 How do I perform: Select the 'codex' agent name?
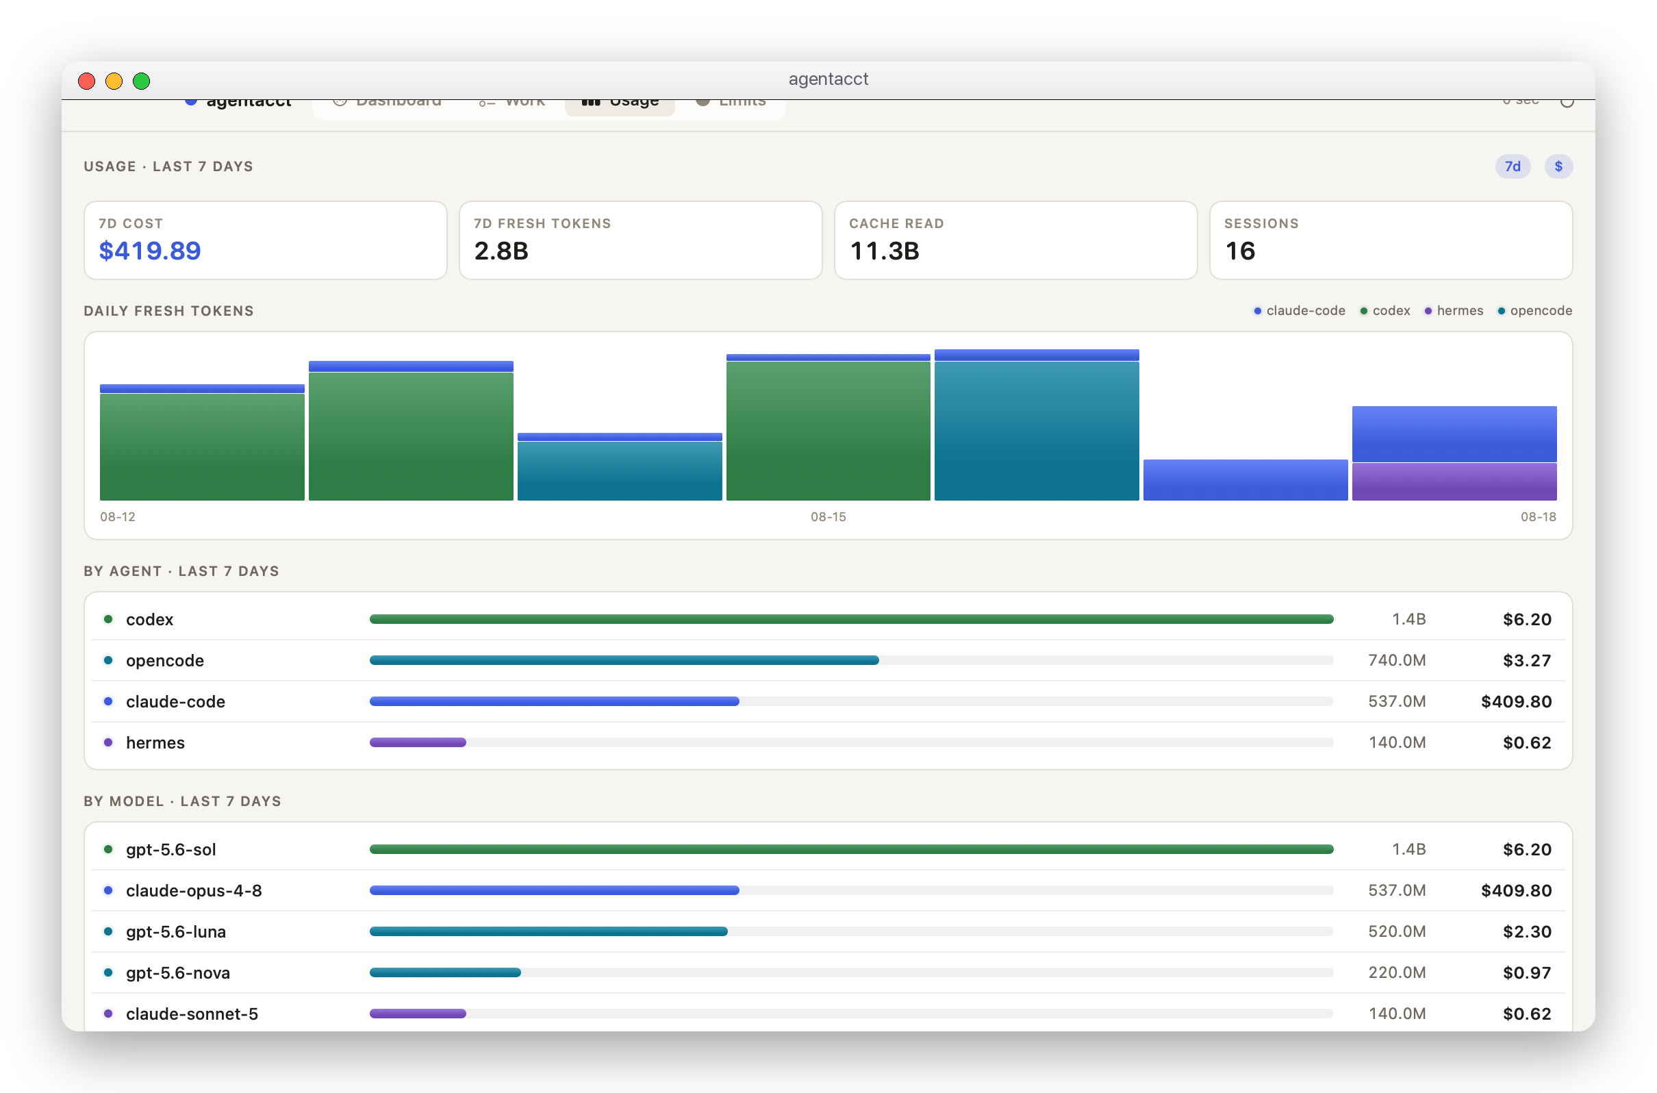(x=150, y=620)
